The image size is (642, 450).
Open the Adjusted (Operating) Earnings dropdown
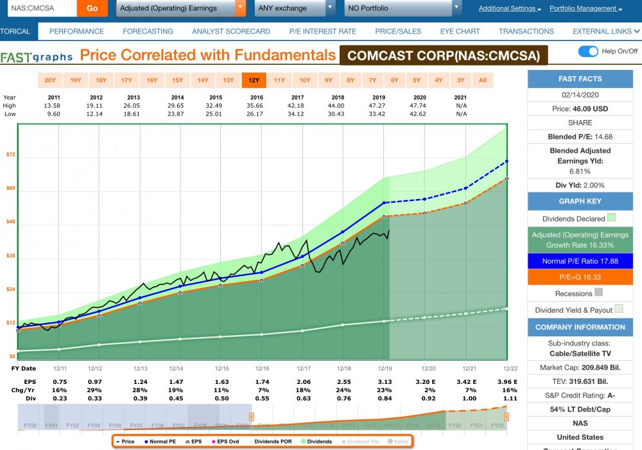[180, 8]
